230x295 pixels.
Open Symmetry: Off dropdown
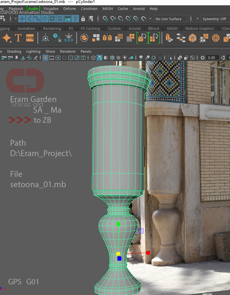215,19
